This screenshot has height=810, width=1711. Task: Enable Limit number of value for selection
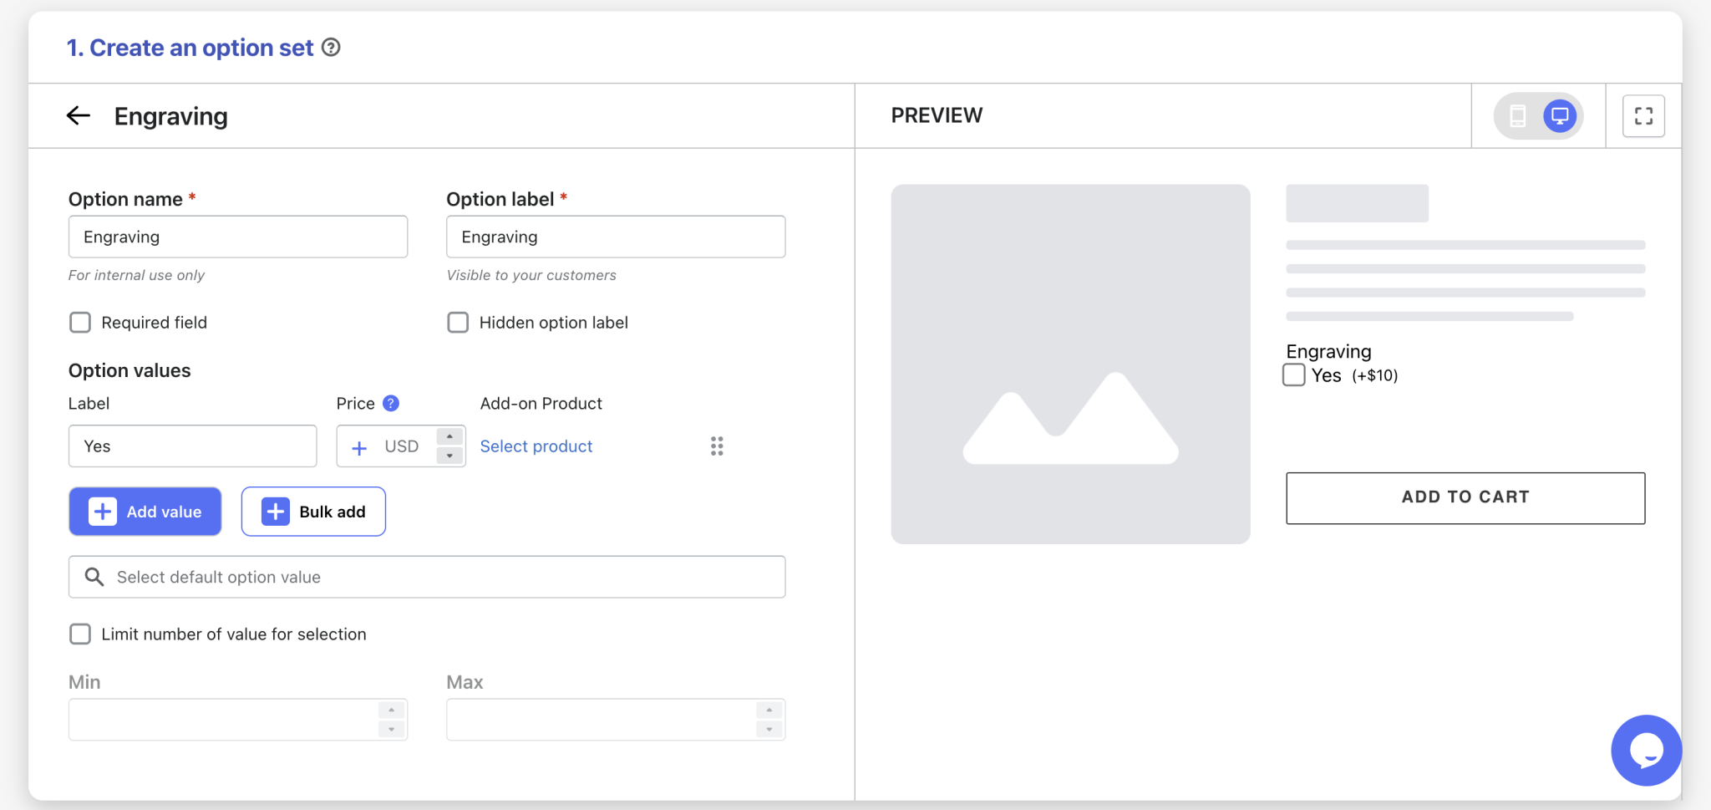[x=79, y=634]
